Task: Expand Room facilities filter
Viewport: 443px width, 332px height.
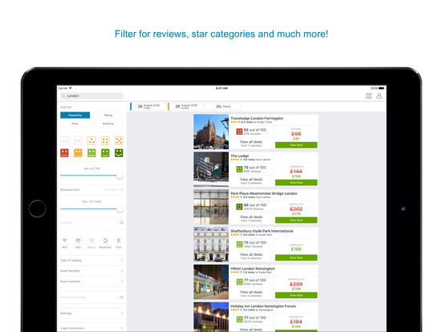Action: tap(91, 281)
